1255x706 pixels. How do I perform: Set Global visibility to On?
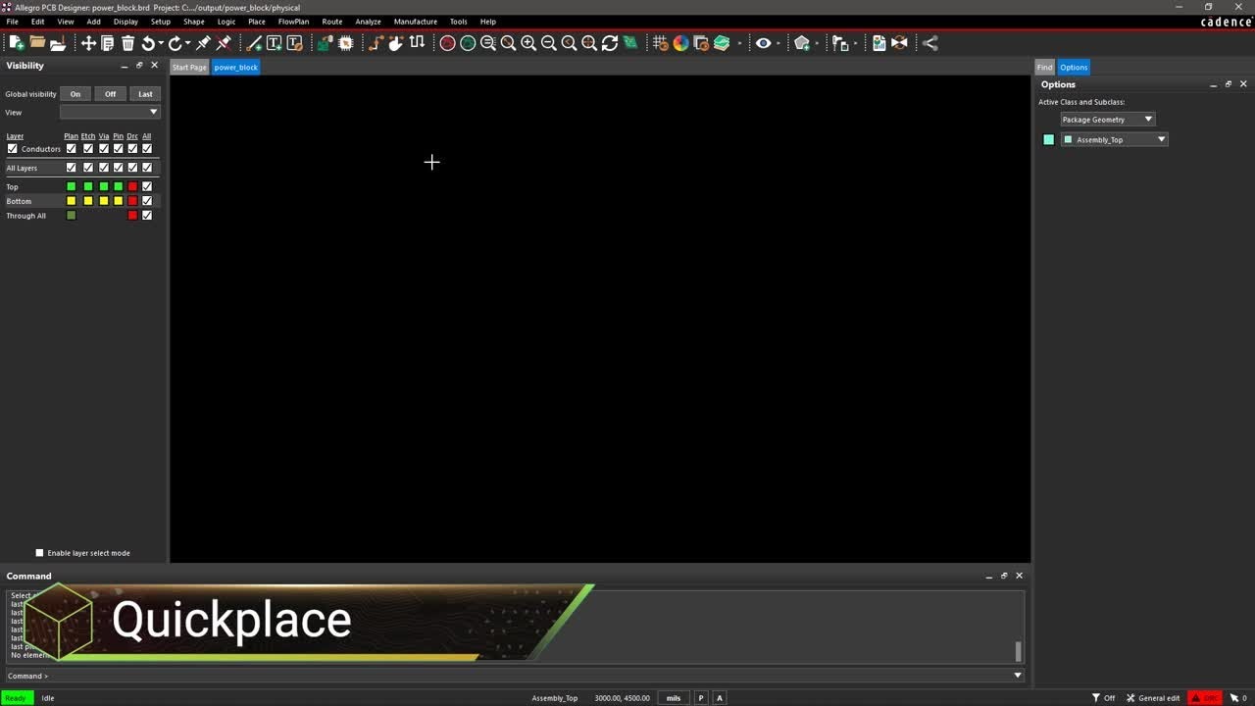[75, 94]
